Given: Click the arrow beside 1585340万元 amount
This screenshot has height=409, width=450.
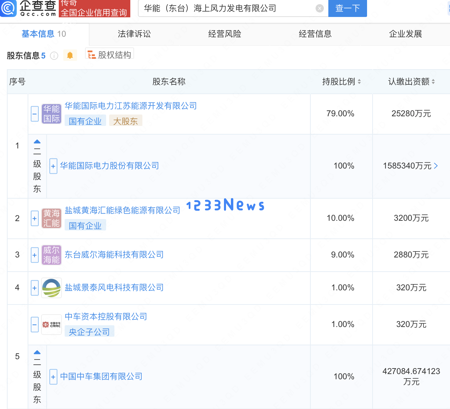Looking at the screenshot, I should [435, 166].
